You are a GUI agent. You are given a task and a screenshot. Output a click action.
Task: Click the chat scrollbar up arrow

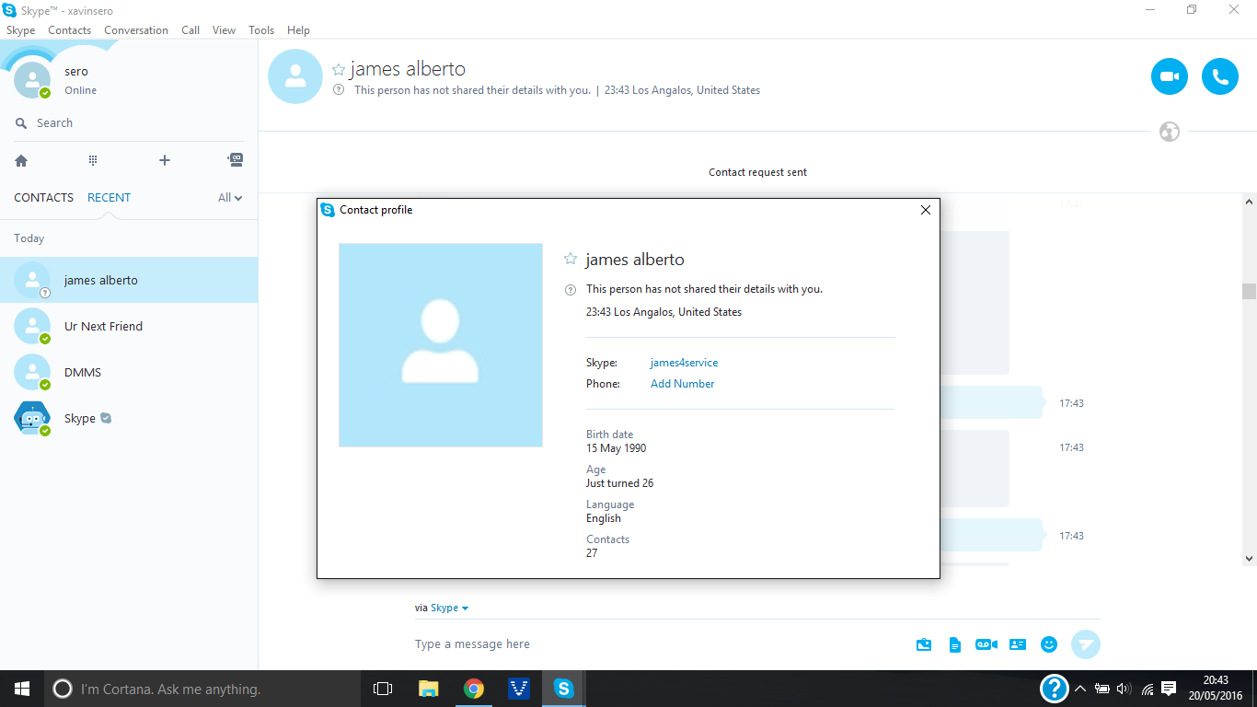click(x=1249, y=202)
